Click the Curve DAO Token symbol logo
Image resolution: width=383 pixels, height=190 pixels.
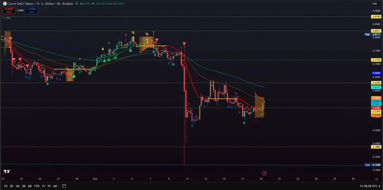point(5,4)
